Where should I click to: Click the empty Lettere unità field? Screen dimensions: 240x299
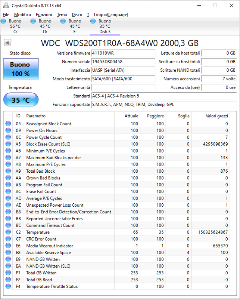123,87
